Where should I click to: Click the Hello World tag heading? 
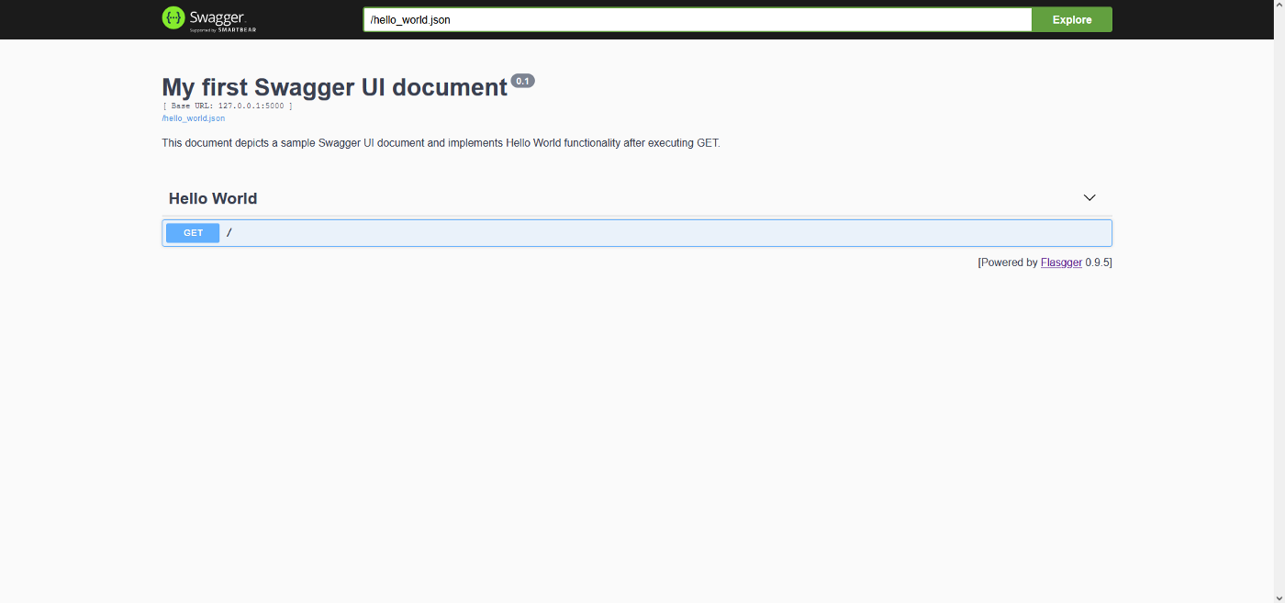213,198
